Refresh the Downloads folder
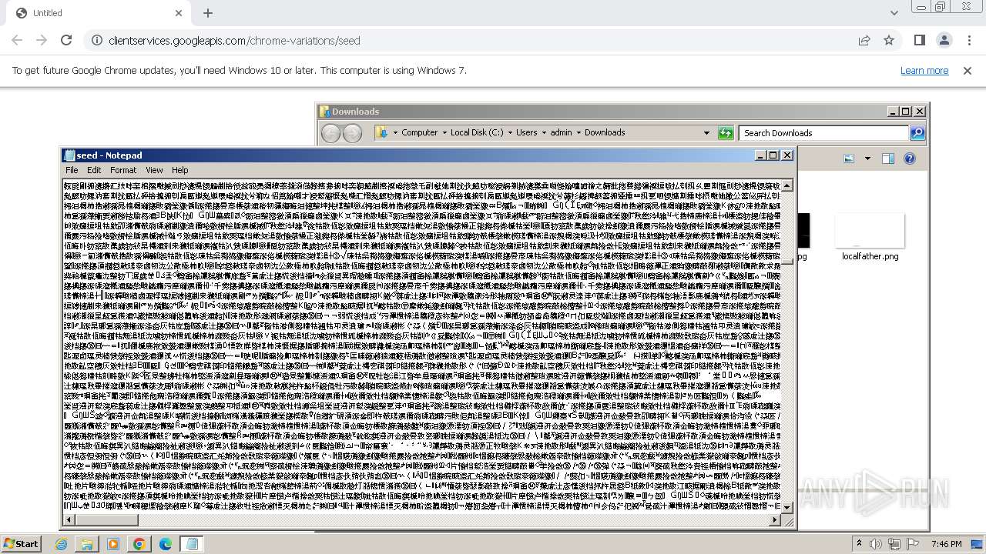The width and height of the screenshot is (986, 554). [x=726, y=133]
